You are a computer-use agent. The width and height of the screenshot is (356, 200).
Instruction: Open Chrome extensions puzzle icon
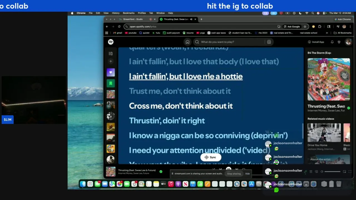click(x=320, y=27)
